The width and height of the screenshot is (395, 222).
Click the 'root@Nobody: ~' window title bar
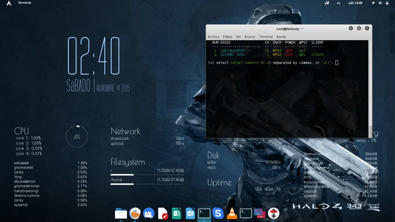tap(289, 29)
